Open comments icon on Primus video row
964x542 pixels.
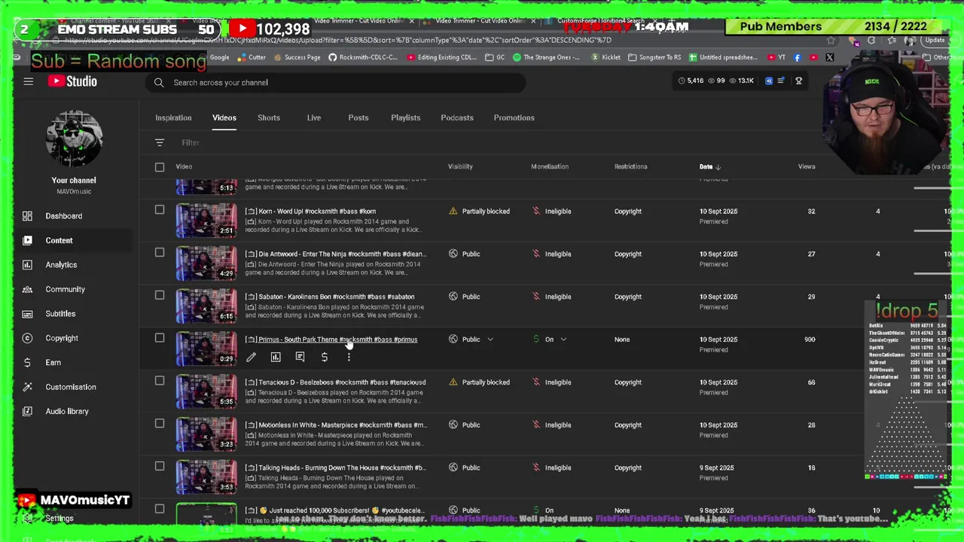(x=300, y=358)
